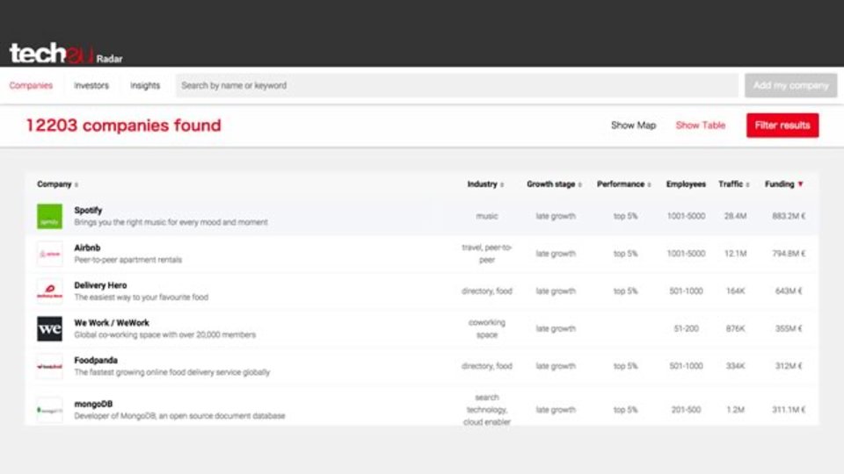This screenshot has width=844, height=474.
Task: Focus the search by name or keyword field
Action: click(457, 85)
